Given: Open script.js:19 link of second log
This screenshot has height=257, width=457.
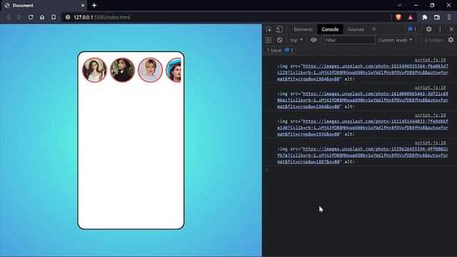Looking at the screenshot, I should pos(430,87).
